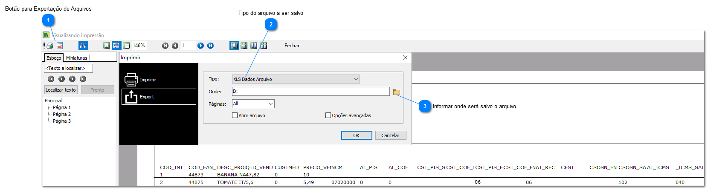Click the CUSTMED column header
The image size is (708, 190).
[x=287, y=167]
